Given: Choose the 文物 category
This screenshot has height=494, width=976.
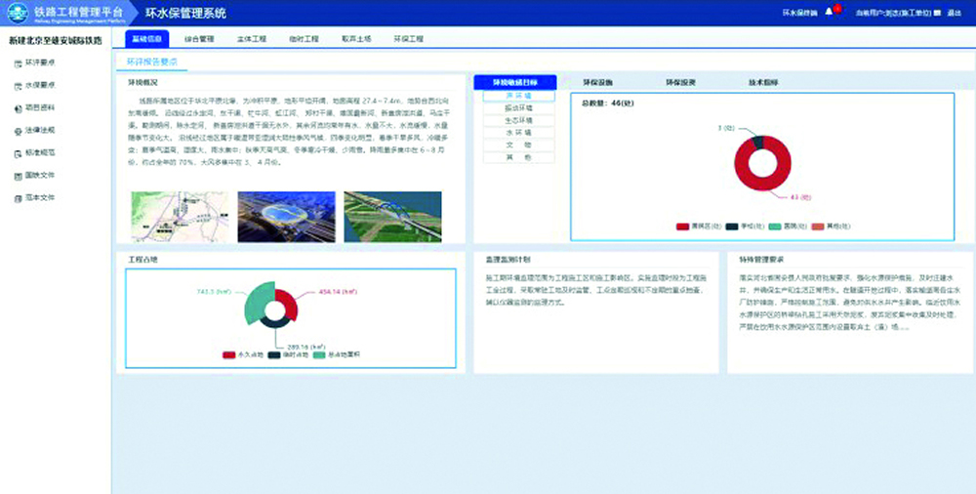Looking at the screenshot, I should click(x=518, y=145).
